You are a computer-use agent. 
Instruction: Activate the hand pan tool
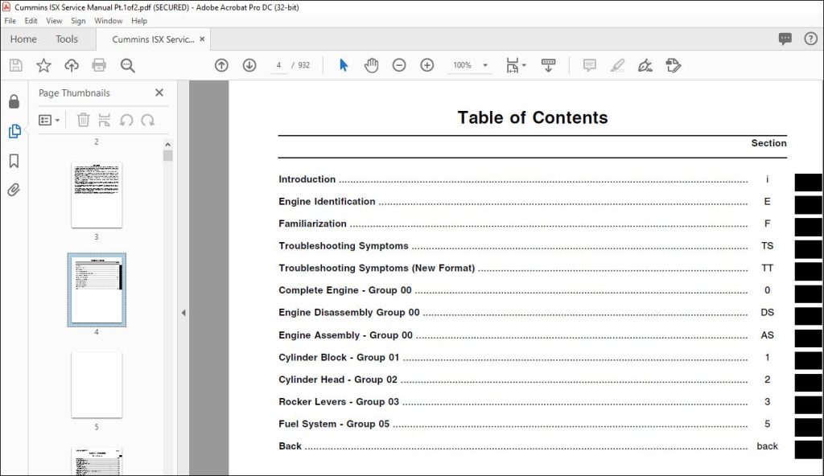pyautogui.click(x=372, y=65)
